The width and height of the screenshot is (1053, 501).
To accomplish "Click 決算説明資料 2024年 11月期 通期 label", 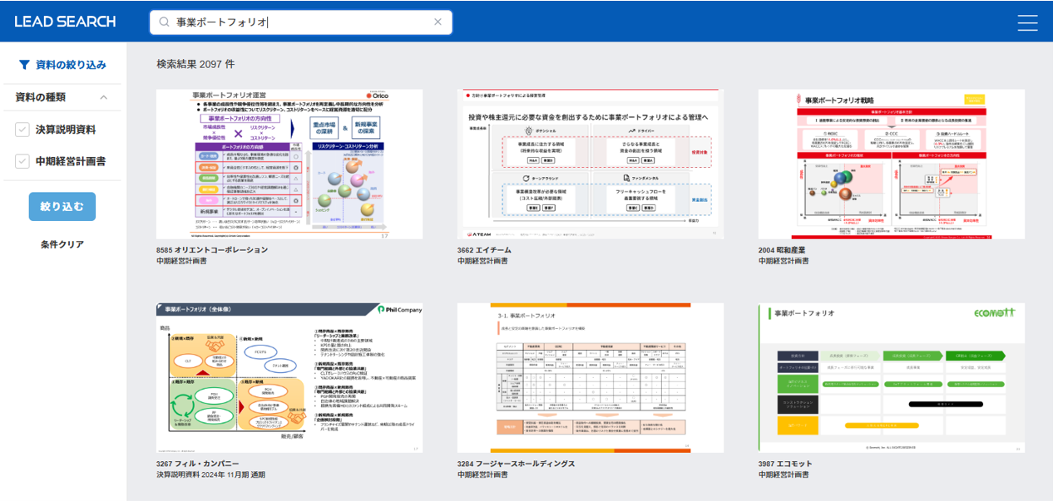I will 211,474.
